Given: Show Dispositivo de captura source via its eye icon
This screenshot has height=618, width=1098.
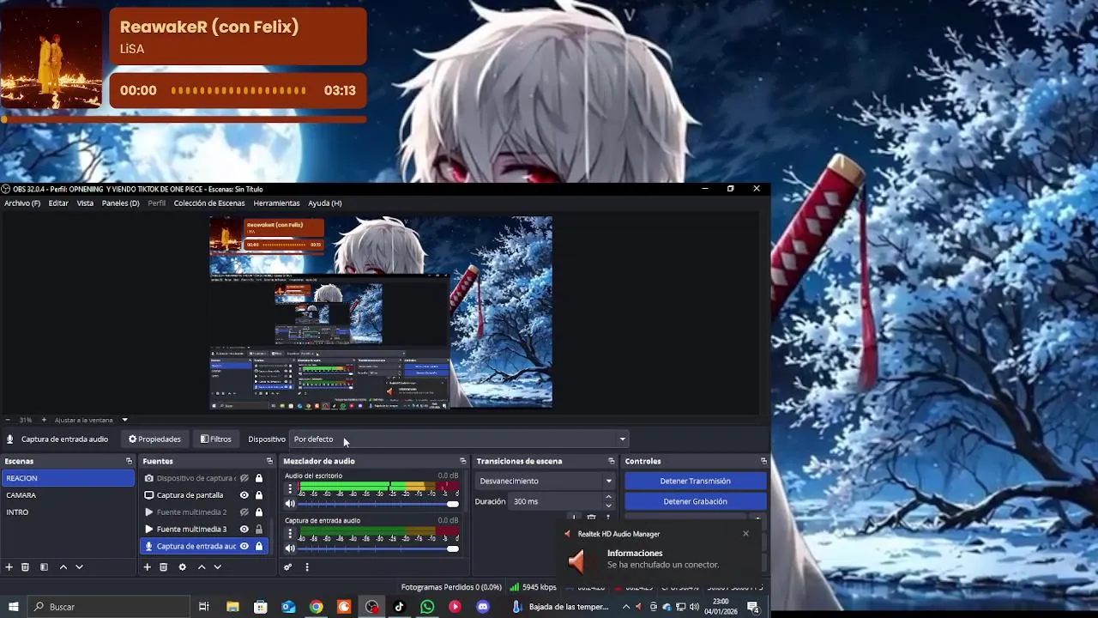Looking at the screenshot, I should click(244, 478).
